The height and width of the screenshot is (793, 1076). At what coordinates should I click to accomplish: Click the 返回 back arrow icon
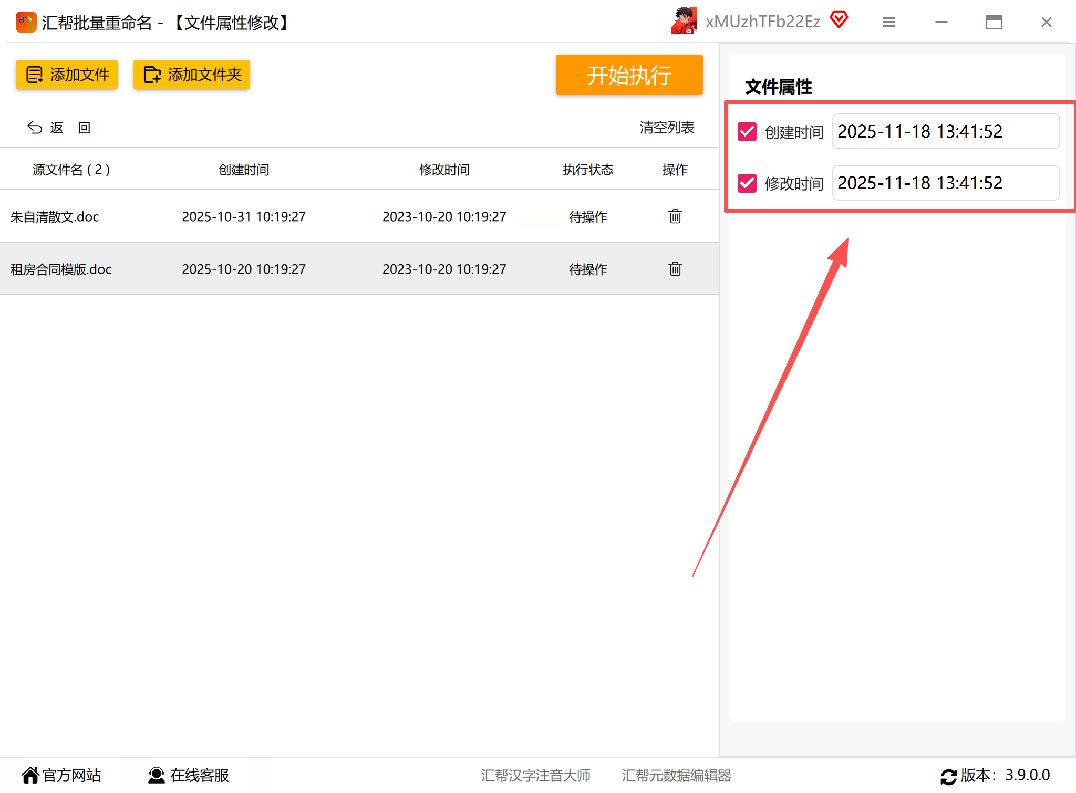(x=35, y=128)
